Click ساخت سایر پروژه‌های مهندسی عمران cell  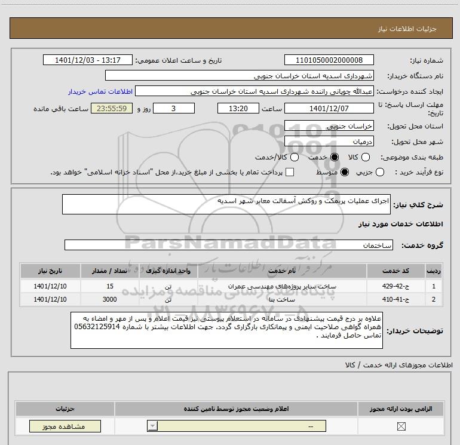point(282,286)
